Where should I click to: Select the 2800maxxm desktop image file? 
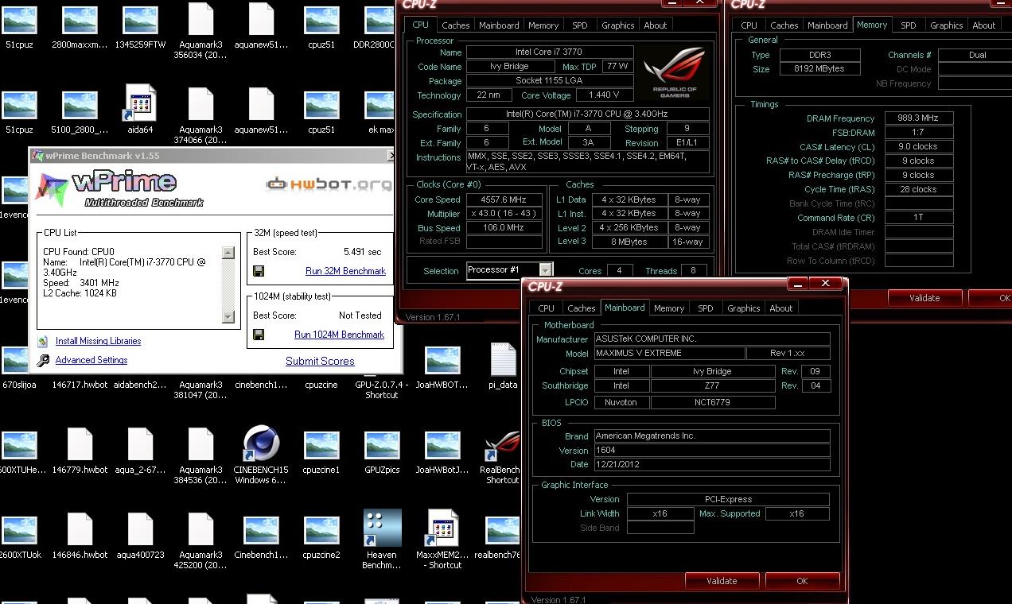(80, 21)
